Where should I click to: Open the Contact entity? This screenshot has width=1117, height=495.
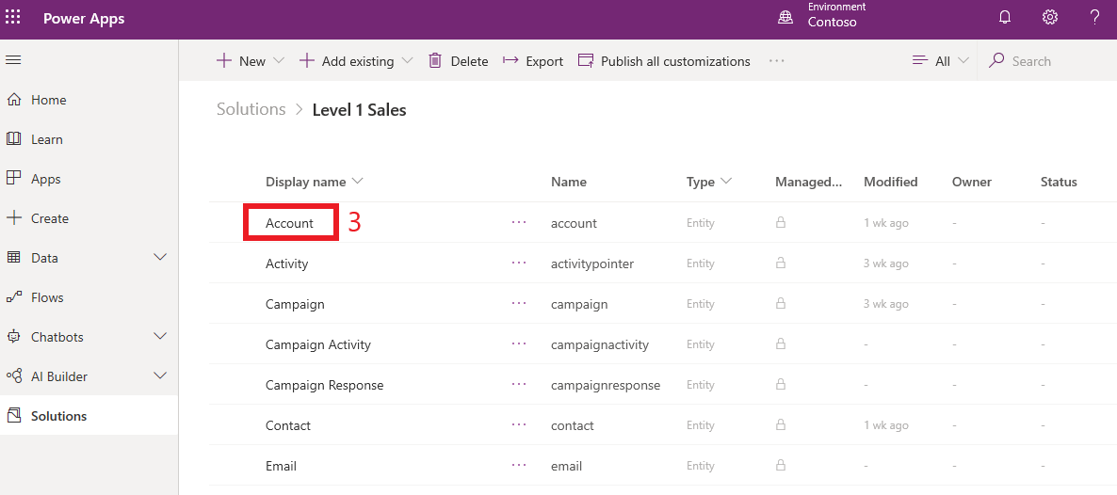(288, 425)
